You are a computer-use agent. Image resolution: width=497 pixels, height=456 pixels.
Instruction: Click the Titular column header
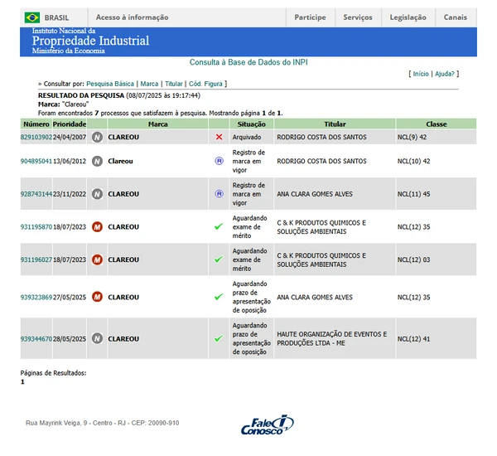335,124
